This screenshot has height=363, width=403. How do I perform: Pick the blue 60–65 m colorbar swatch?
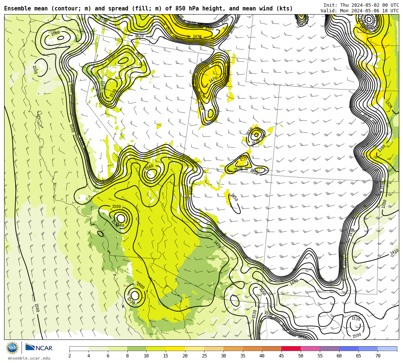pos(349,348)
